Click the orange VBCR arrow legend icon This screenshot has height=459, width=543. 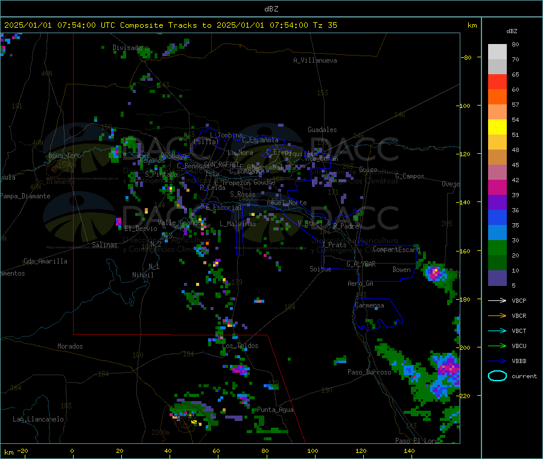coord(497,315)
